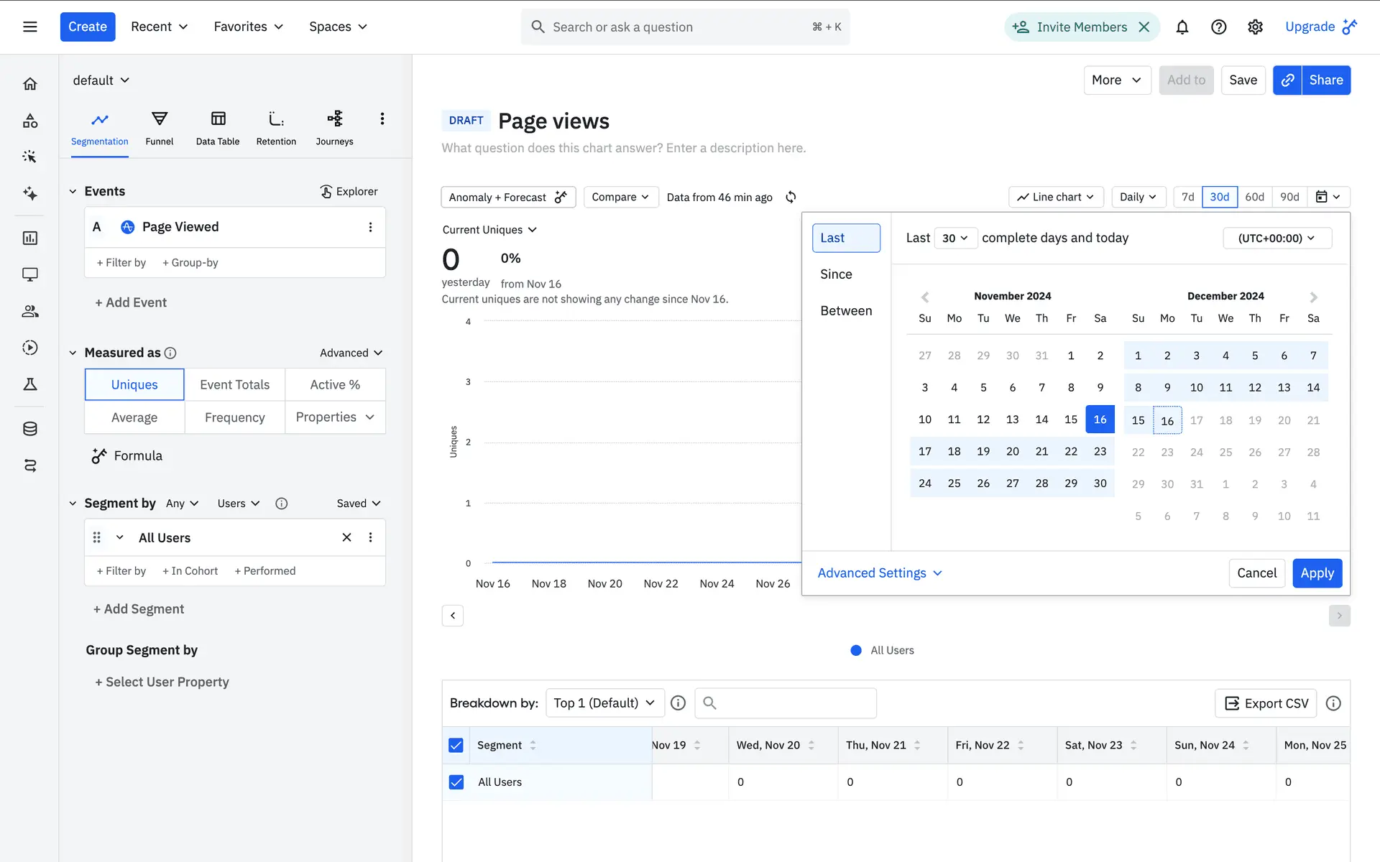Image resolution: width=1380 pixels, height=862 pixels.
Task: Remove the All Users segment
Action: tap(346, 537)
